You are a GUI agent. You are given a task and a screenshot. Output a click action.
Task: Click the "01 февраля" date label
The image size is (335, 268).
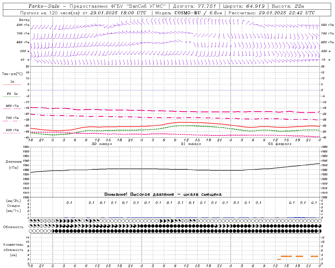pos(280,144)
